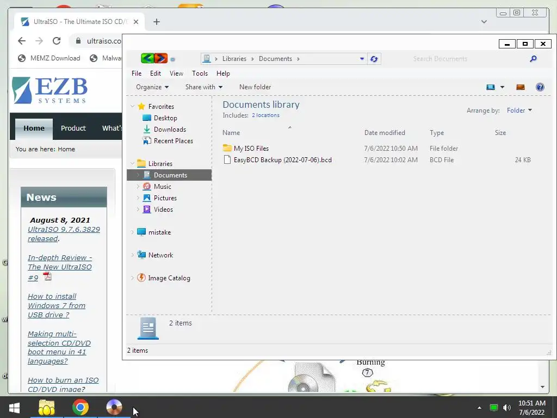Open the 2 locations link
This screenshot has height=418, width=557.
coord(265,115)
